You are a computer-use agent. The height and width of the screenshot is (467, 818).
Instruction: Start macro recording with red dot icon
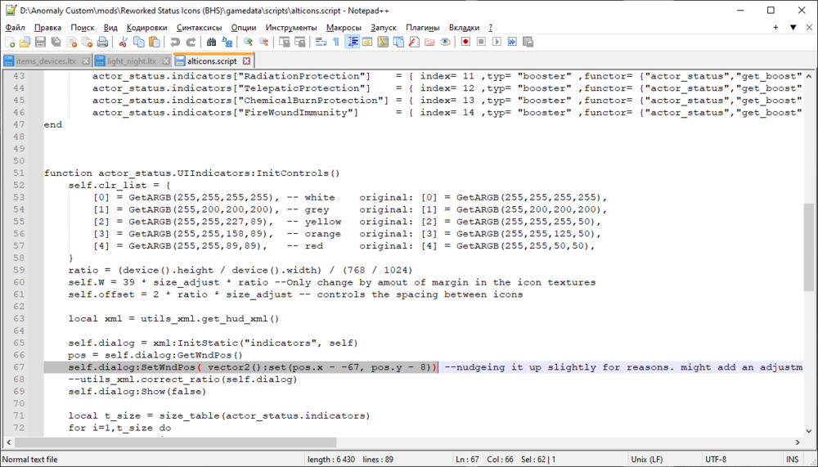click(x=465, y=42)
